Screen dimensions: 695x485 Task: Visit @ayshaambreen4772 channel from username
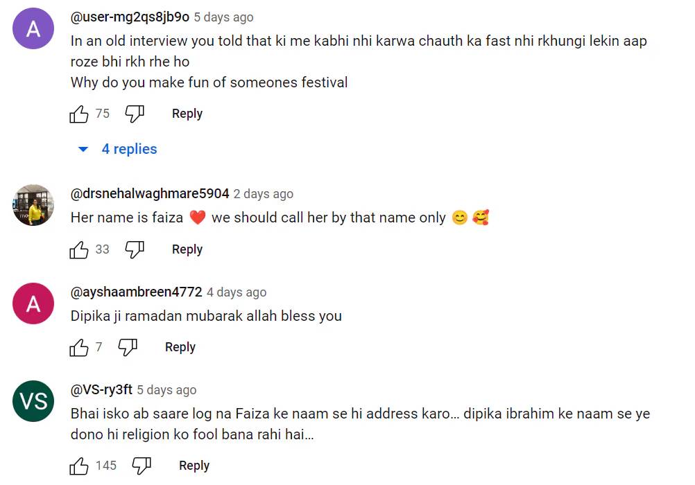click(x=136, y=292)
